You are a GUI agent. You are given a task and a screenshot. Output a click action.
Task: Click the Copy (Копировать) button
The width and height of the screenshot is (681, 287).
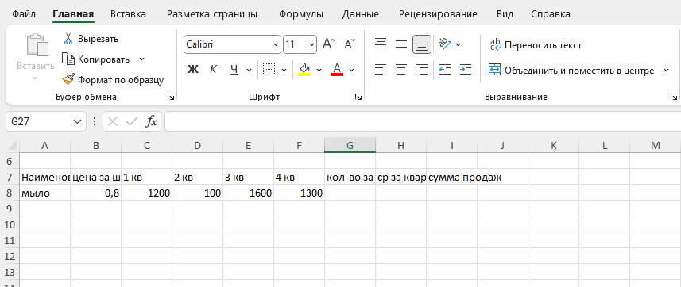pos(96,59)
